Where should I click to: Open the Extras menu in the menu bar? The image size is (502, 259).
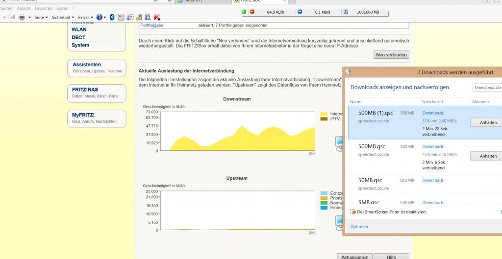62,8
